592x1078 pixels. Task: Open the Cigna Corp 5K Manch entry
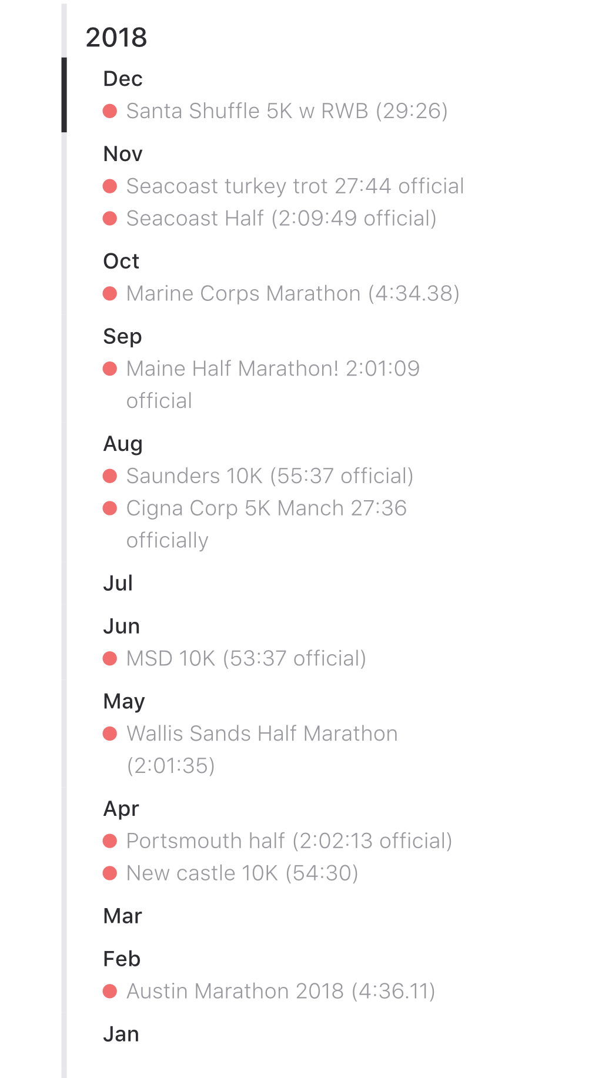click(x=266, y=508)
